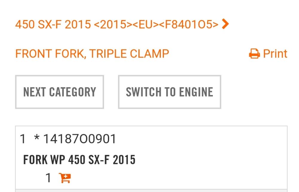Click the printer icon

coord(254,54)
